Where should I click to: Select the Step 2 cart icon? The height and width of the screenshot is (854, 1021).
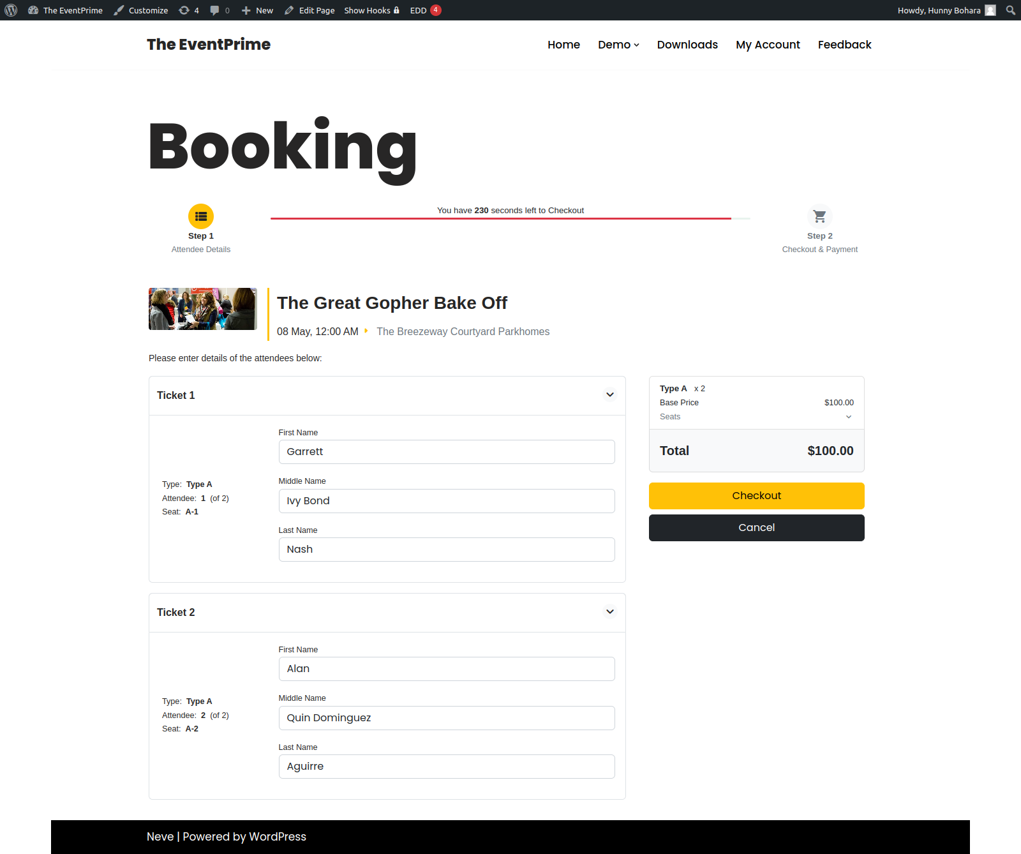coord(820,216)
